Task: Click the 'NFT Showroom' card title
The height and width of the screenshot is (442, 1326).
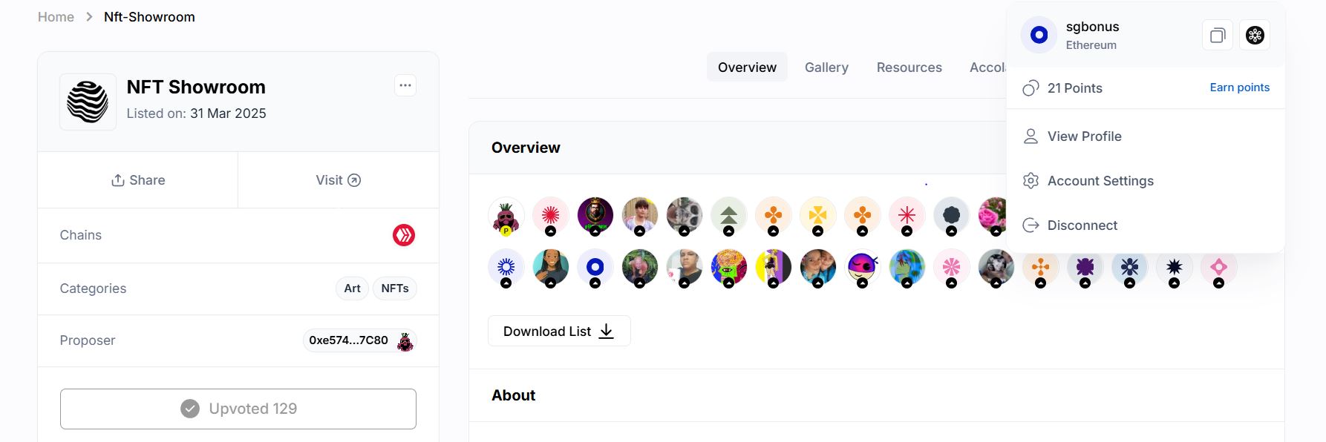Action: coord(196,87)
